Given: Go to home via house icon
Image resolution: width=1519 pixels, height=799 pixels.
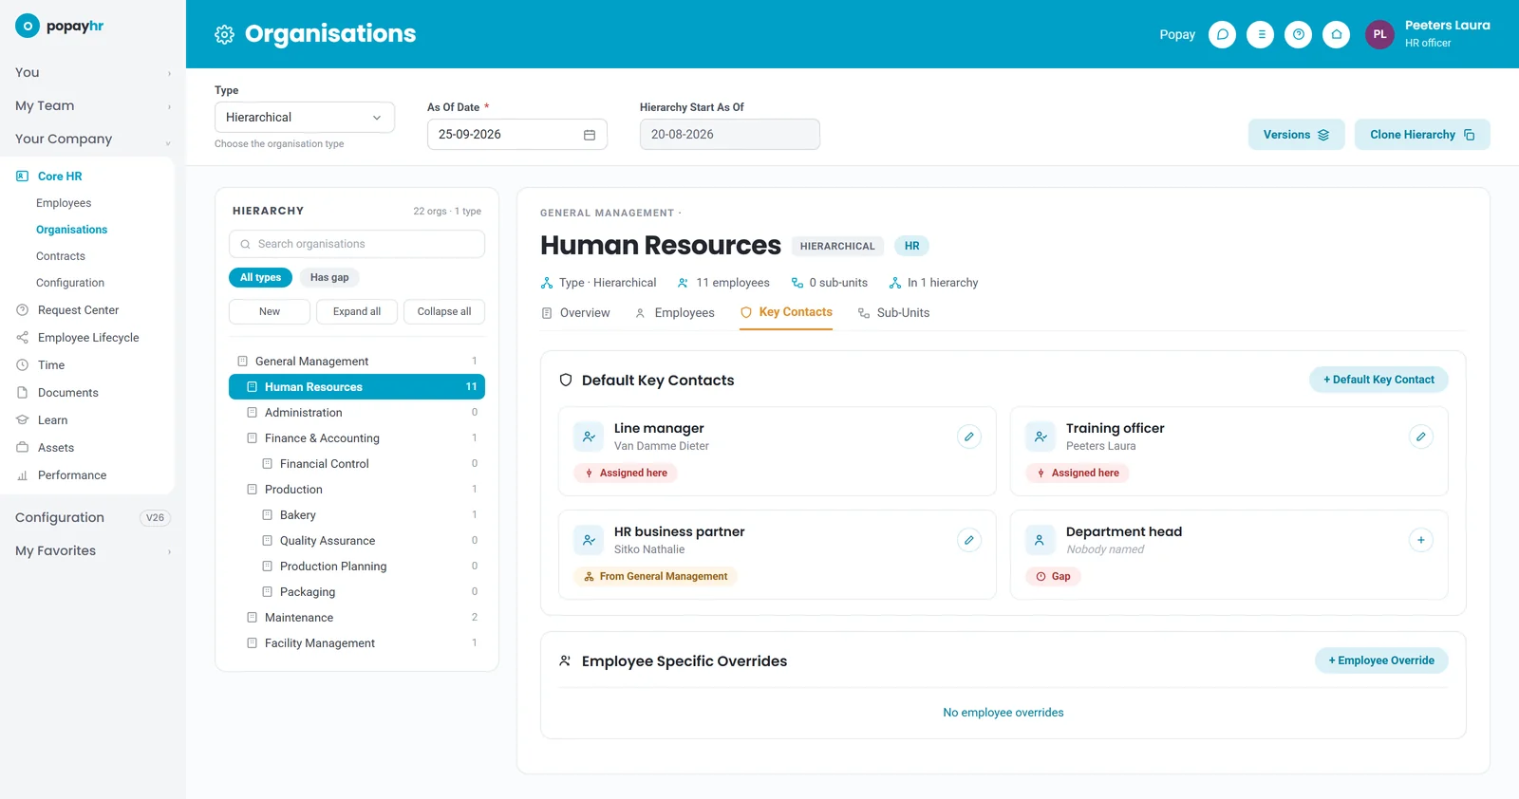Looking at the screenshot, I should pyautogui.click(x=1336, y=34).
